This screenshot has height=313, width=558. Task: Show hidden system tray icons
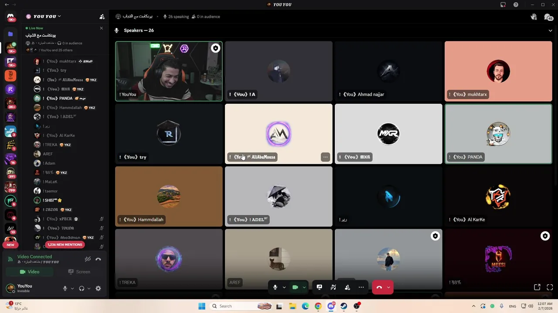pyautogui.click(x=474, y=306)
